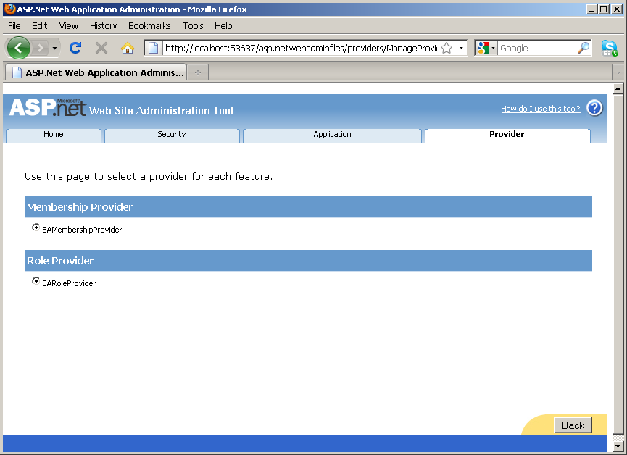This screenshot has height=455, width=627.
Task: Click the Skype toolbar icon
Action: [610, 48]
